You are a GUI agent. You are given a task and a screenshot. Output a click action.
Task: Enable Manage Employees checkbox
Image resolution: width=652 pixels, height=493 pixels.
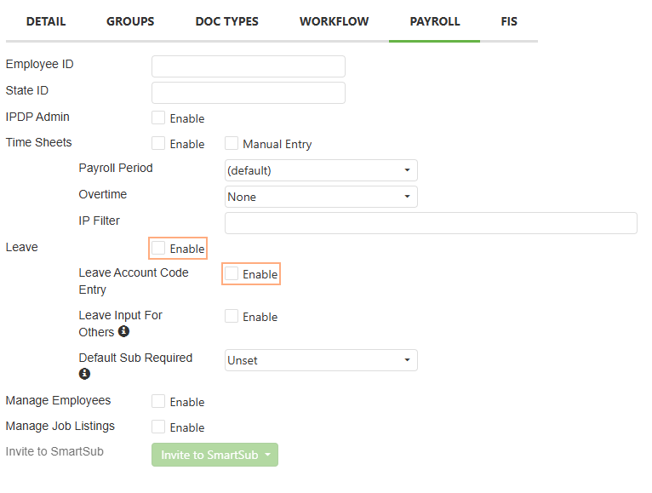pos(158,402)
